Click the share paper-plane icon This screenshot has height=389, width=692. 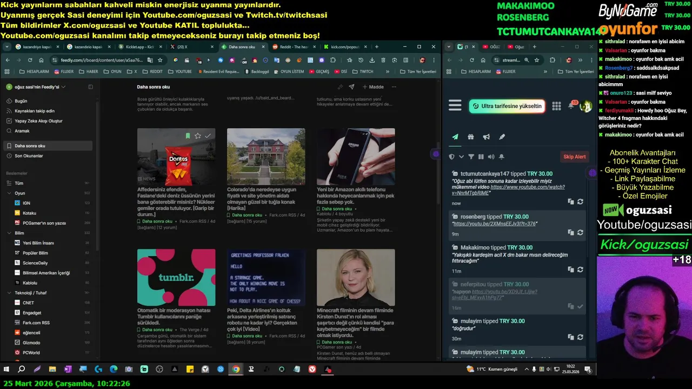tap(351, 87)
